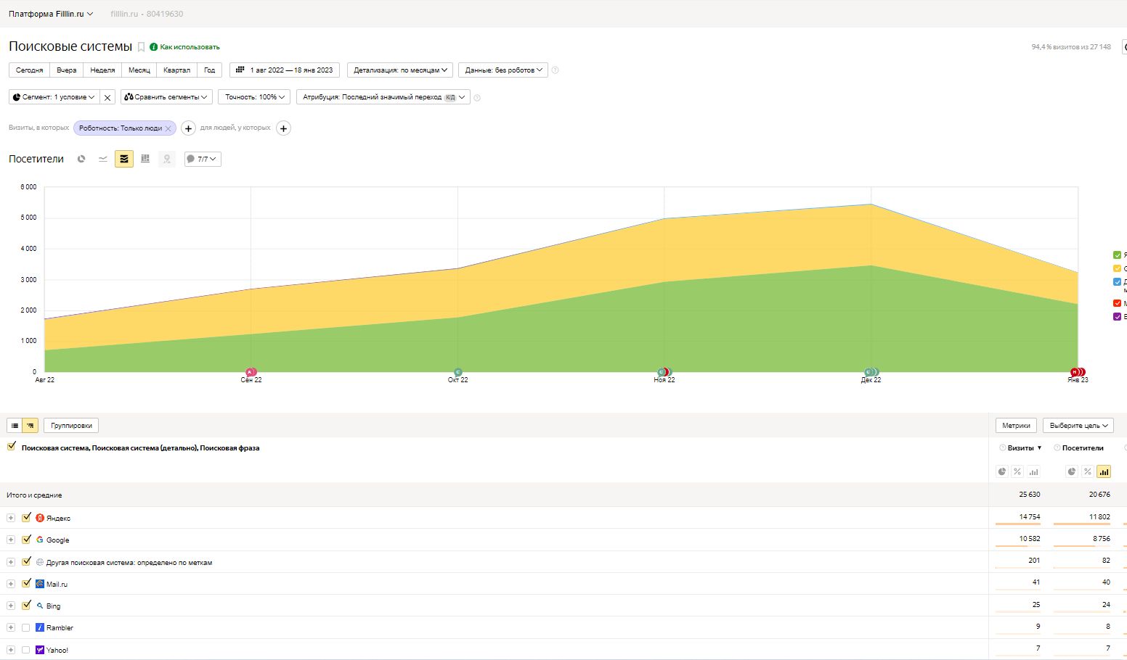This screenshot has height=660, width=1127.
Task: Open the Визиты metric help icon
Action: (x=1003, y=448)
